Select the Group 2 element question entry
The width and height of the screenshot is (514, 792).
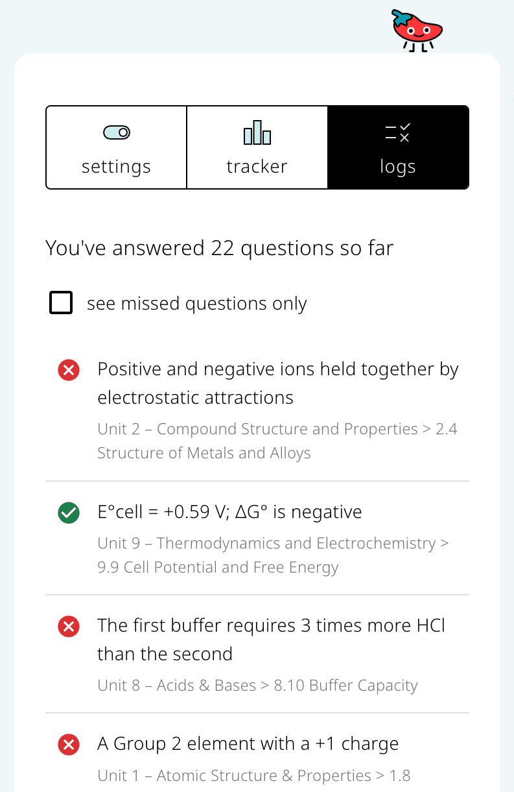(x=248, y=743)
